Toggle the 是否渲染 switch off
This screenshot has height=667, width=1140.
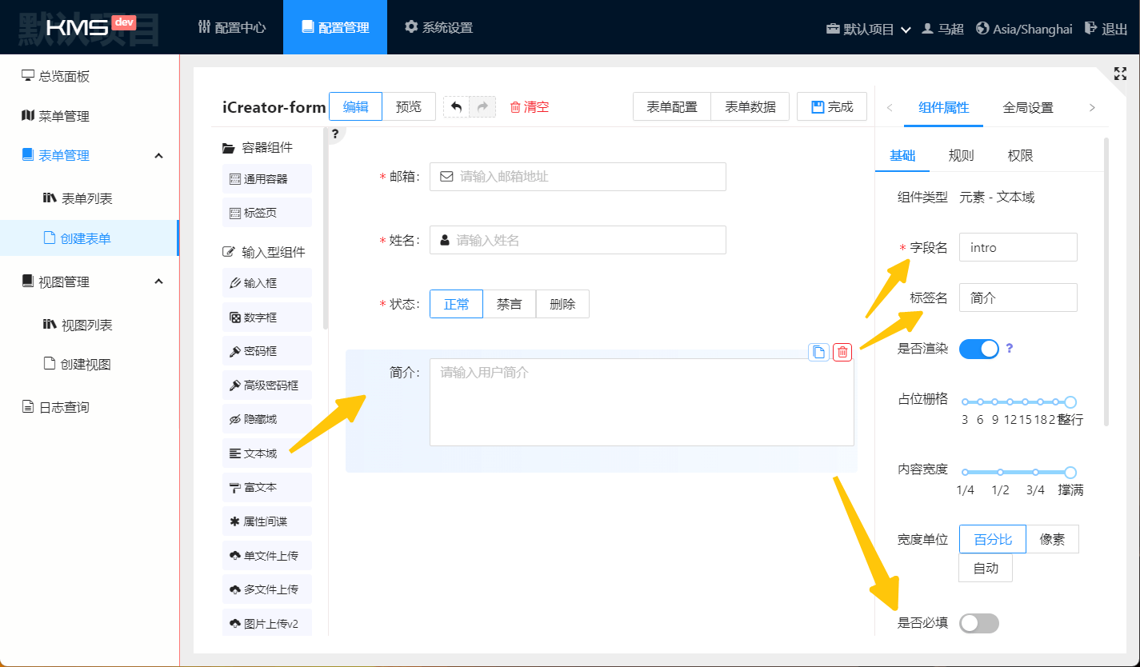point(979,349)
